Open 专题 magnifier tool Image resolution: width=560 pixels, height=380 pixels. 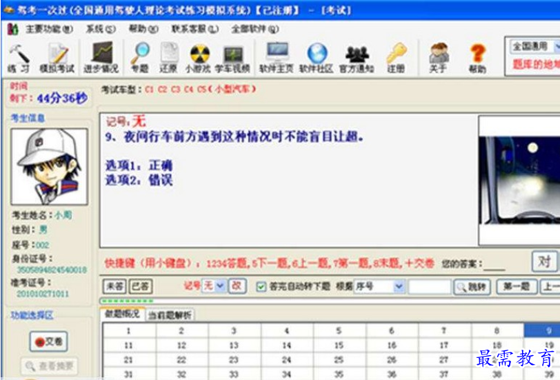pyautogui.click(x=139, y=57)
